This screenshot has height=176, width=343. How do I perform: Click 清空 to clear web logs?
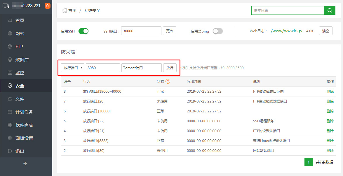point(325,31)
